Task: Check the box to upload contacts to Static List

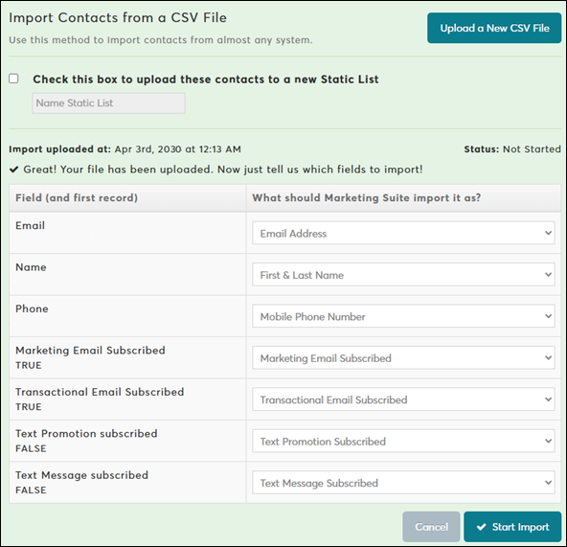Action: 13,79
